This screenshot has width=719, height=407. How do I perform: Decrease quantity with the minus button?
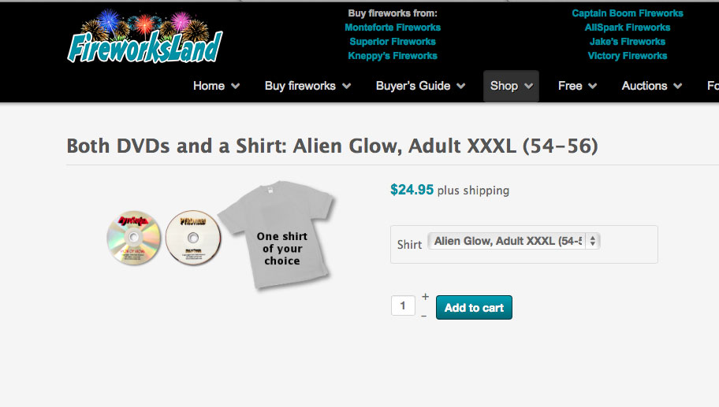(x=424, y=315)
